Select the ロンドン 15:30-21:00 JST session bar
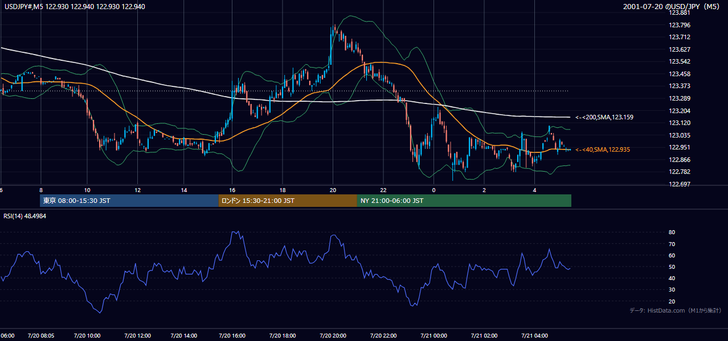The height and width of the screenshot is (341, 728). pyautogui.click(x=288, y=201)
